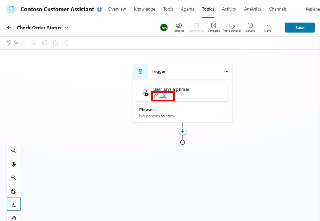Click the Trigger node lightbulb icon
The width and height of the screenshot is (320, 221).
[140, 71]
